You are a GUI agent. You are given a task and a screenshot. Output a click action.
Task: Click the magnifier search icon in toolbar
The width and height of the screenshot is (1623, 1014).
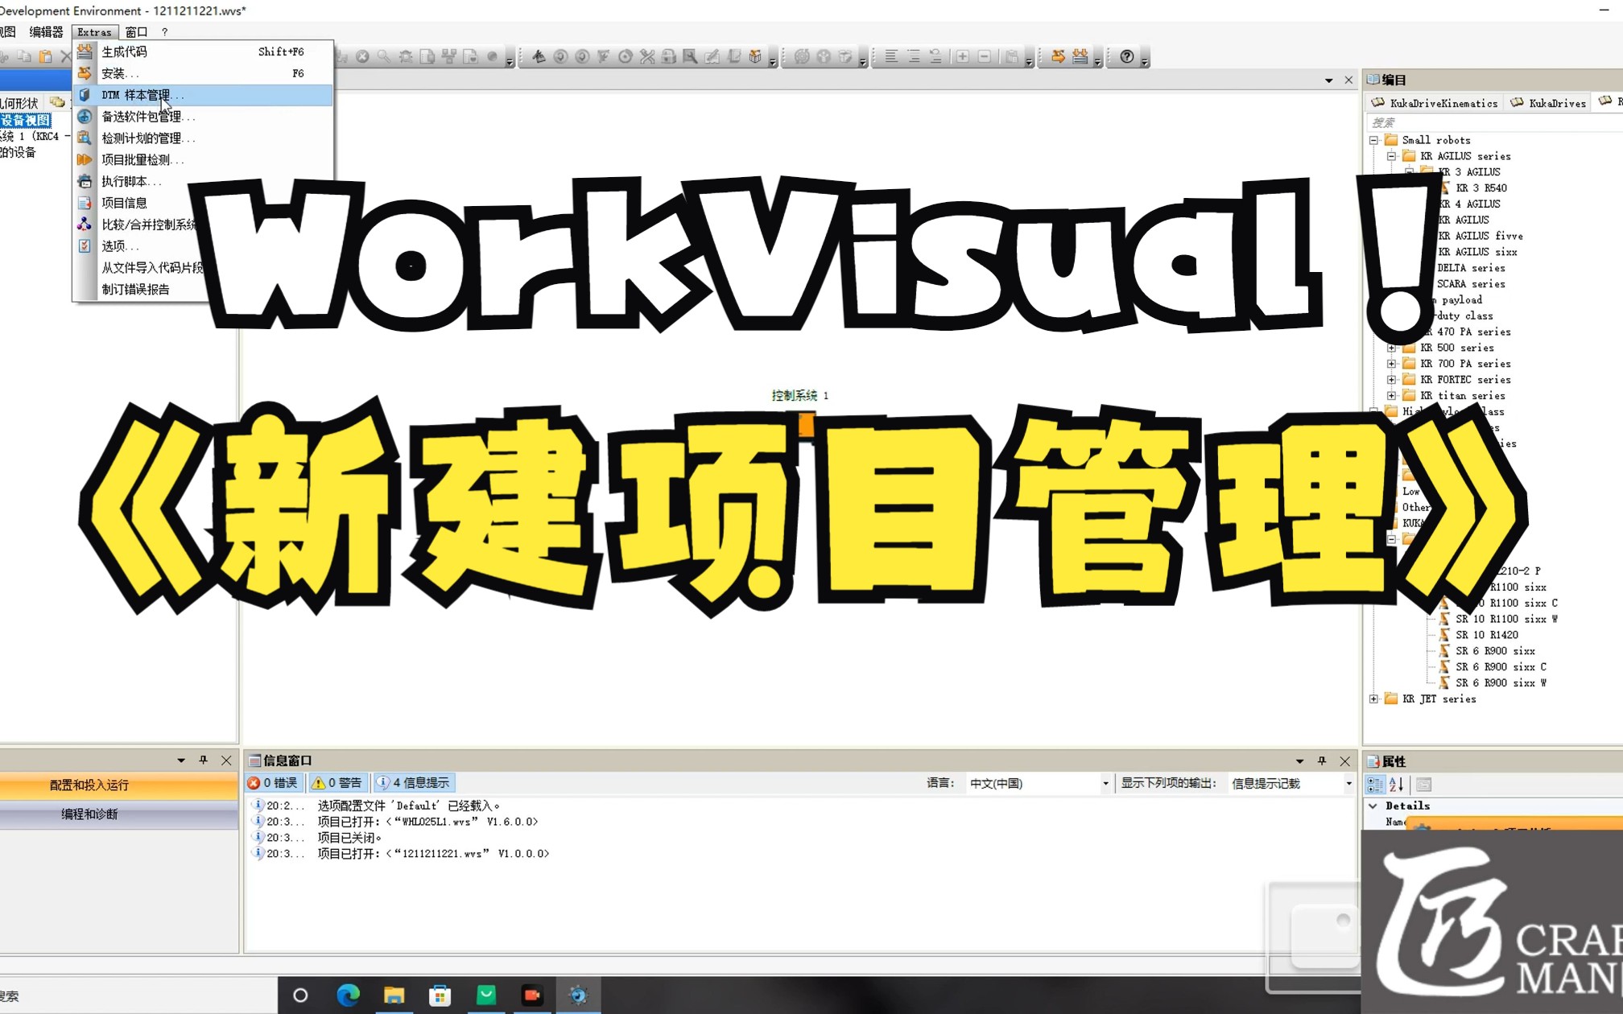tap(384, 56)
